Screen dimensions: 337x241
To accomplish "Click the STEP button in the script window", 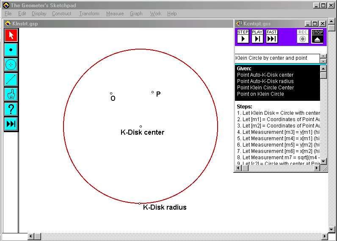I will click(x=243, y=36).
